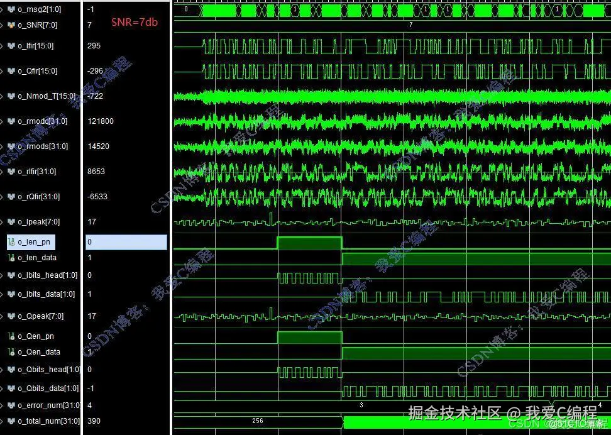
Task: Click the value 8653 of o_rIfir
Action: (96, 172)
